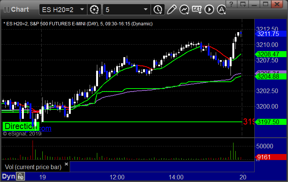Click the symbol field ES H20=2
The image size is (288, 182).
[63, 9]
